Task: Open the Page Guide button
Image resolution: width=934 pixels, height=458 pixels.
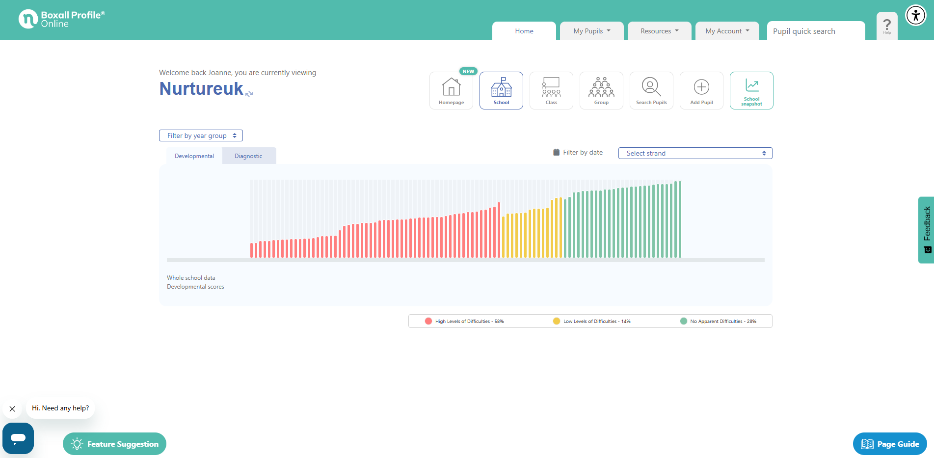Action: [x=890, y=444]
